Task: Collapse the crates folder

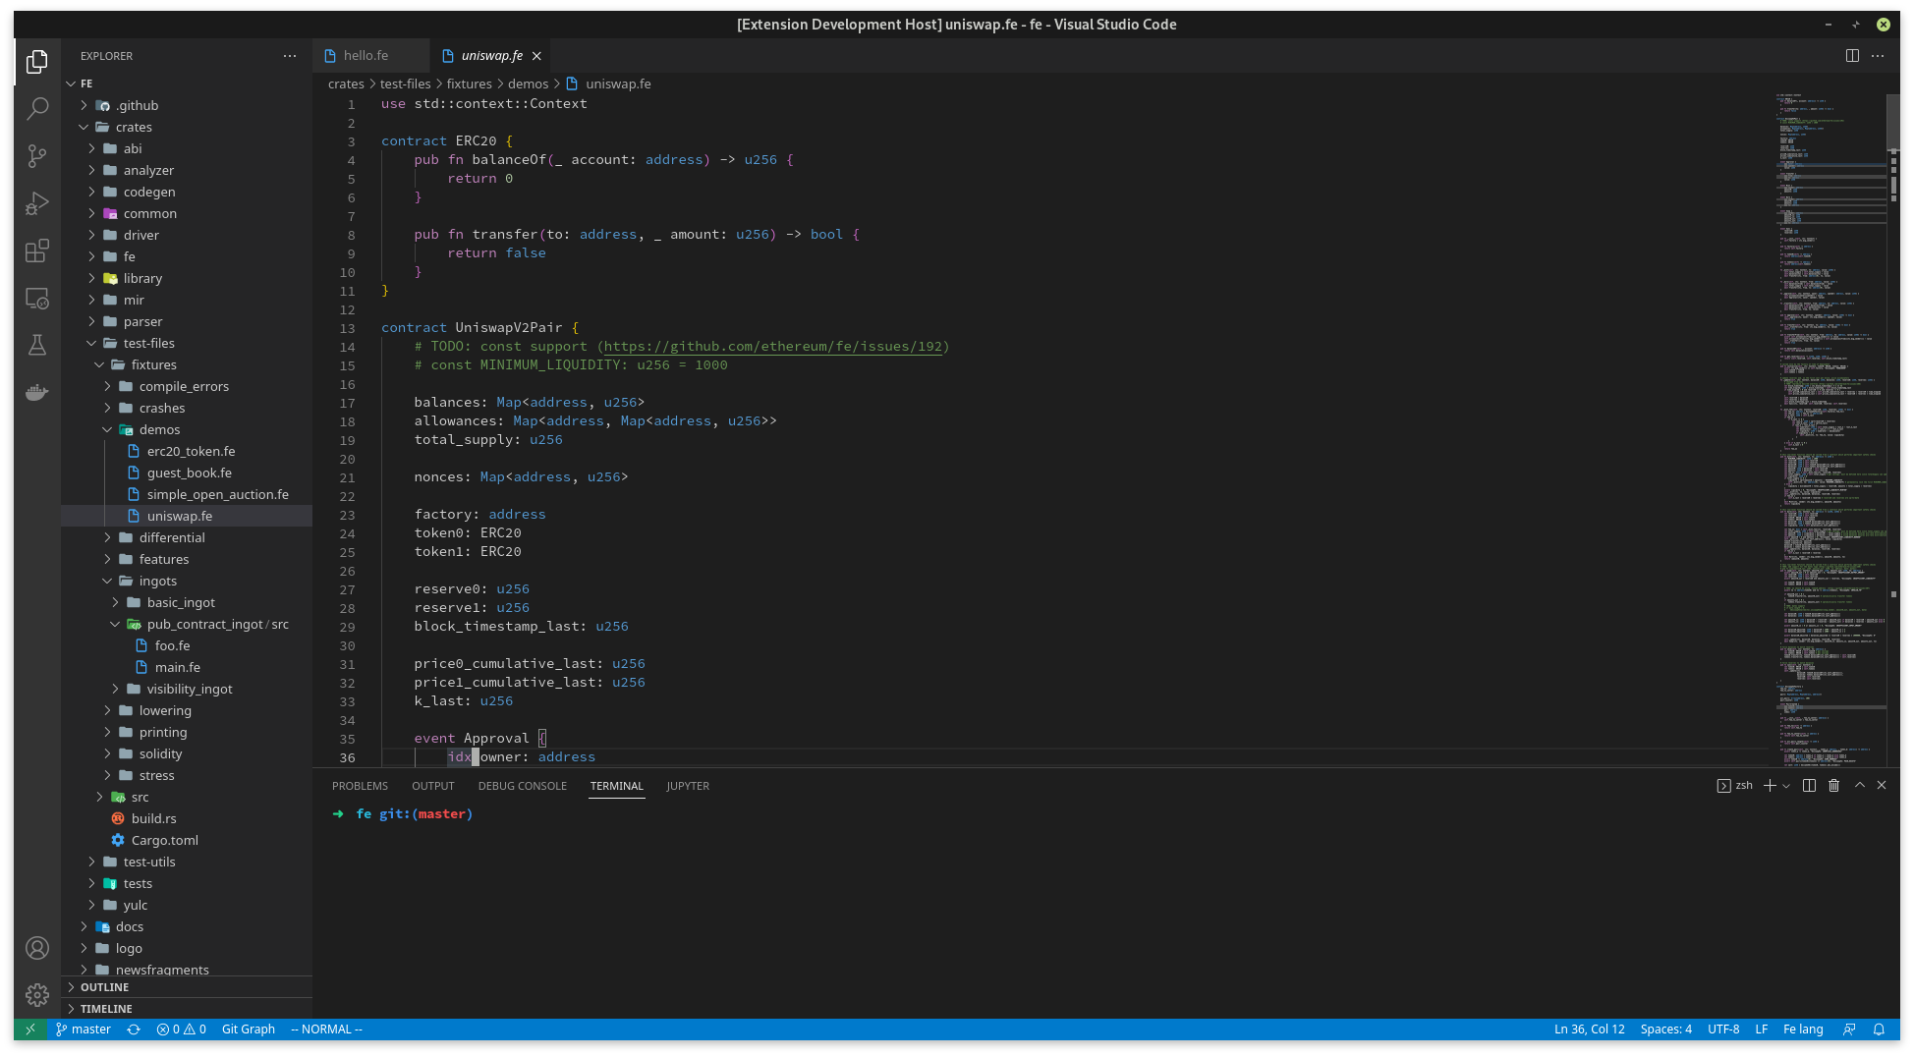Action: (x=187, y=127)
